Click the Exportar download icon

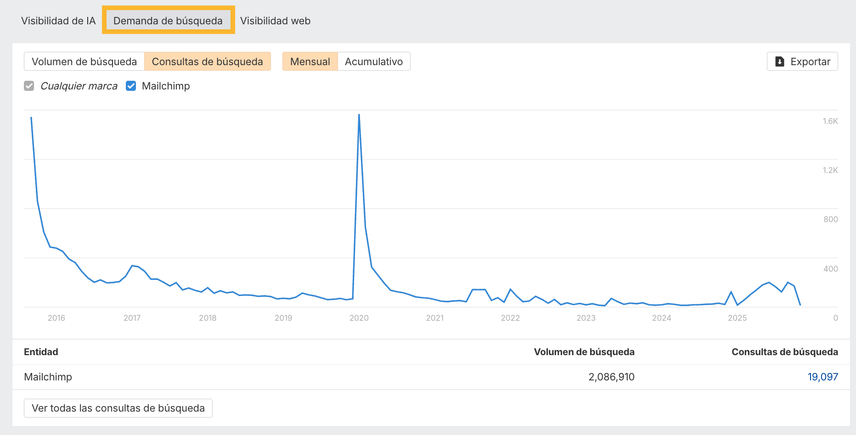coord(780,61)
